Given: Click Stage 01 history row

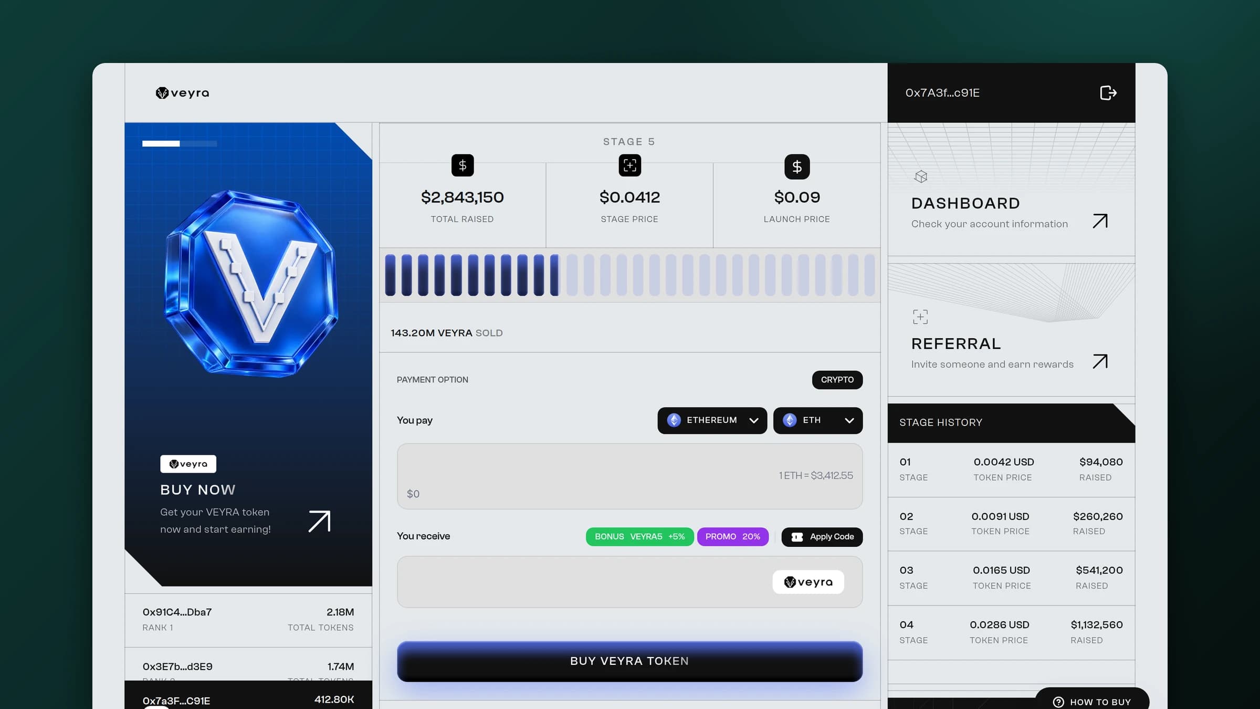Looking at the screenshot, I should point(1011,470).
